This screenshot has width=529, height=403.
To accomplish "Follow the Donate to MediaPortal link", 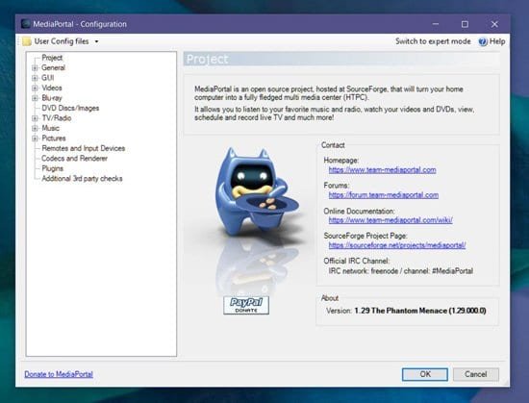I will [59, 374].
